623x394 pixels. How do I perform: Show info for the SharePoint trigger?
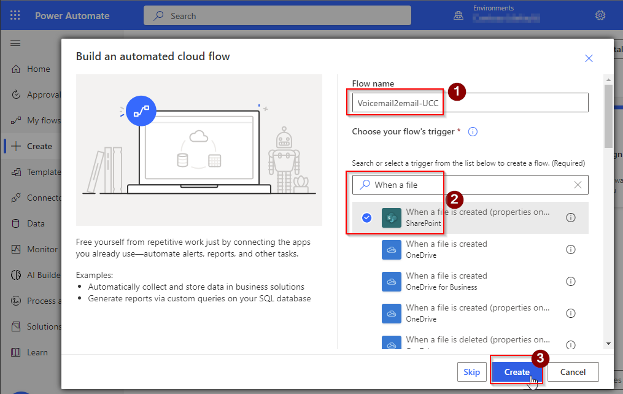(x=571, y=218)
